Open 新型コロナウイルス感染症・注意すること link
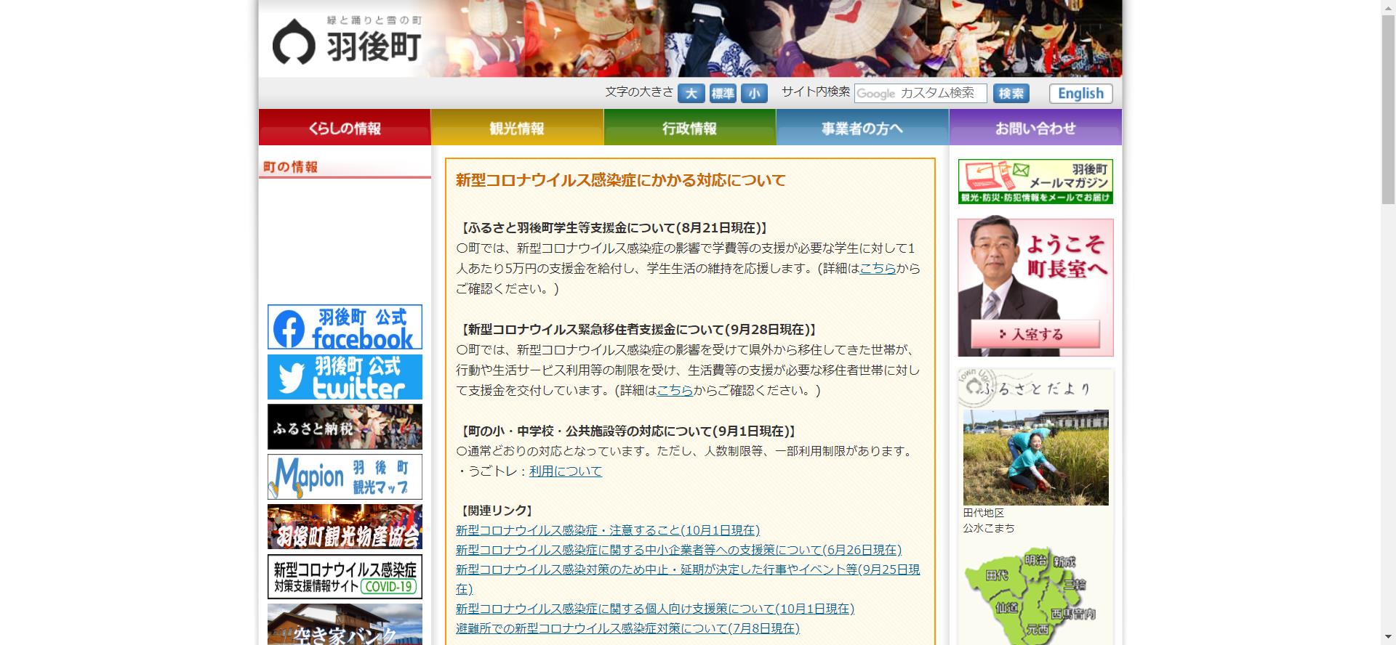Screen dimensions: 1396x645 point(608,530)
